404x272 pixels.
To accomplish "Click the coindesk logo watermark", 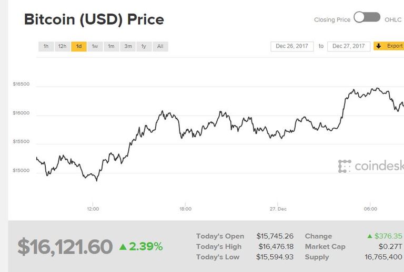I will click(371, 166).
